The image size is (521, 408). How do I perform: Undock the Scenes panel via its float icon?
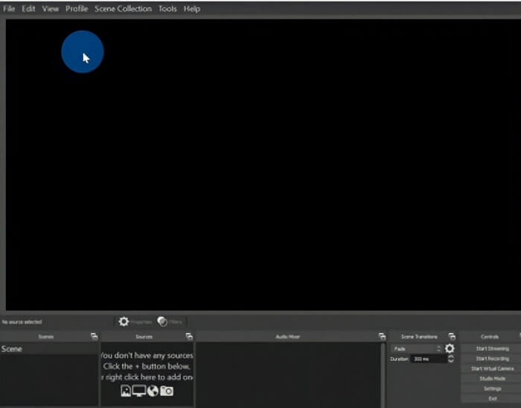coord(95,337)
